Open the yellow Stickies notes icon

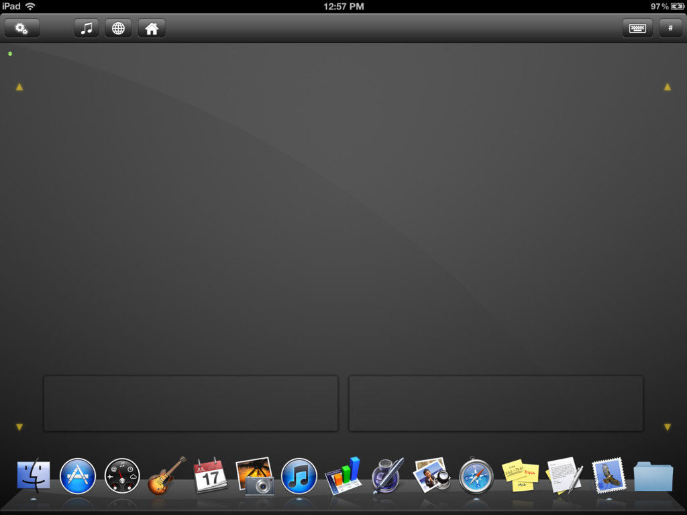(521, 476)
